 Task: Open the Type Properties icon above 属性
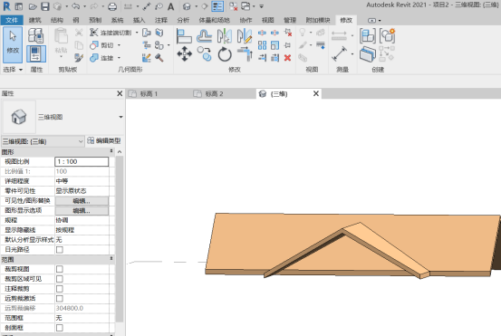tap(35, 35)
